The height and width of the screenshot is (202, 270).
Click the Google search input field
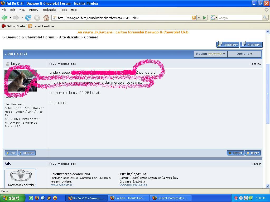click(239, 18)
